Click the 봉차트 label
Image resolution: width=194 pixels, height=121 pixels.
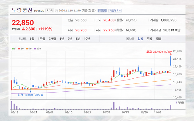pos(130,39)
